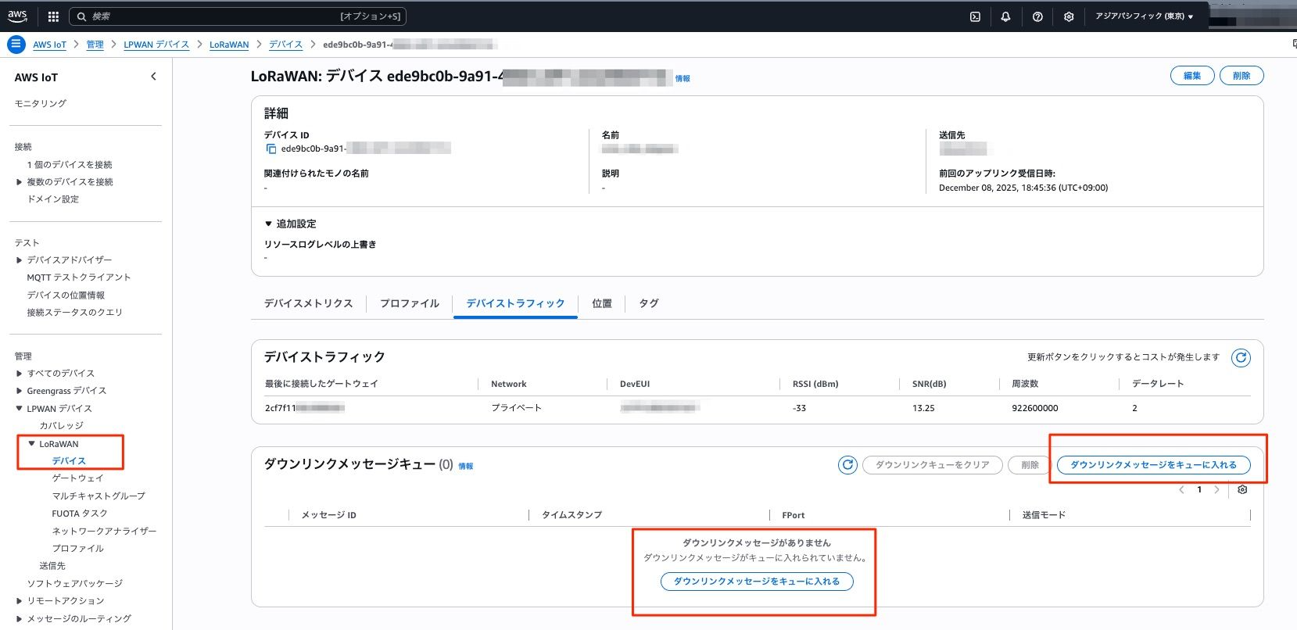The height and width of the screenshot is (630, 1297).
Task: Click the 削除 button at page top
Action: (1241, 76)
